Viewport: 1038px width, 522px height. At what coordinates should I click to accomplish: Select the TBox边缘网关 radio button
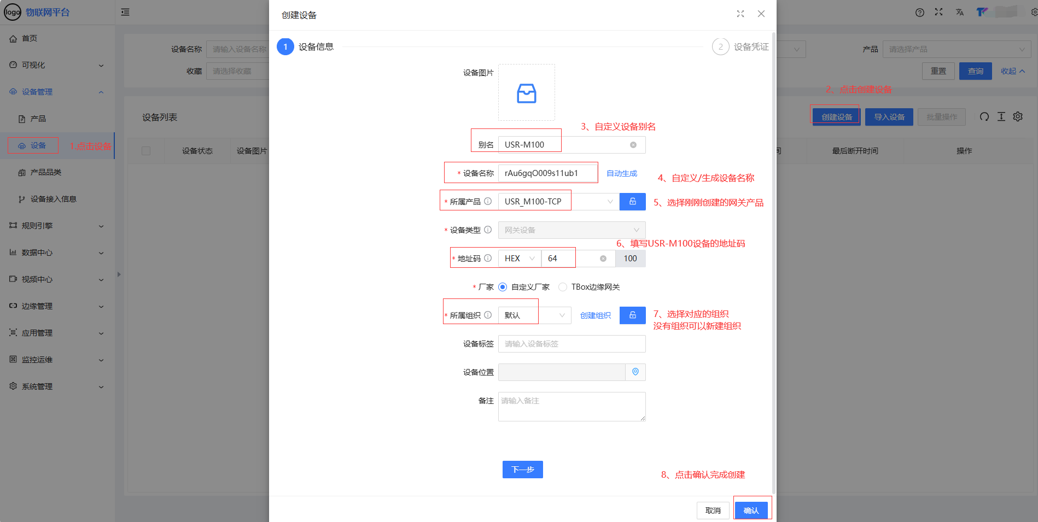pos(563,287)
